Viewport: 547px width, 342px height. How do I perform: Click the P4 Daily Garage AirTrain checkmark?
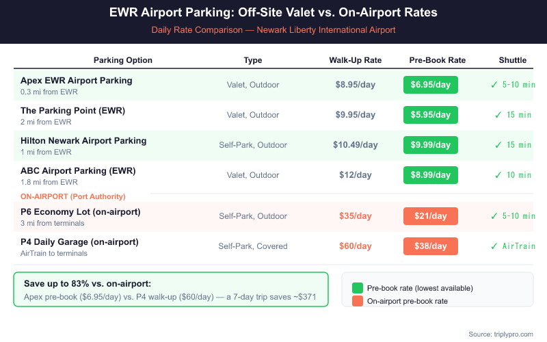point(494,246)
